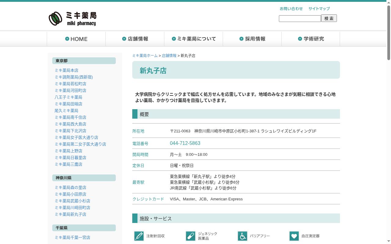The image size is (391, 244).
Task: Open the 学術研究 navigation menu
Action: (x=311, y=39)
